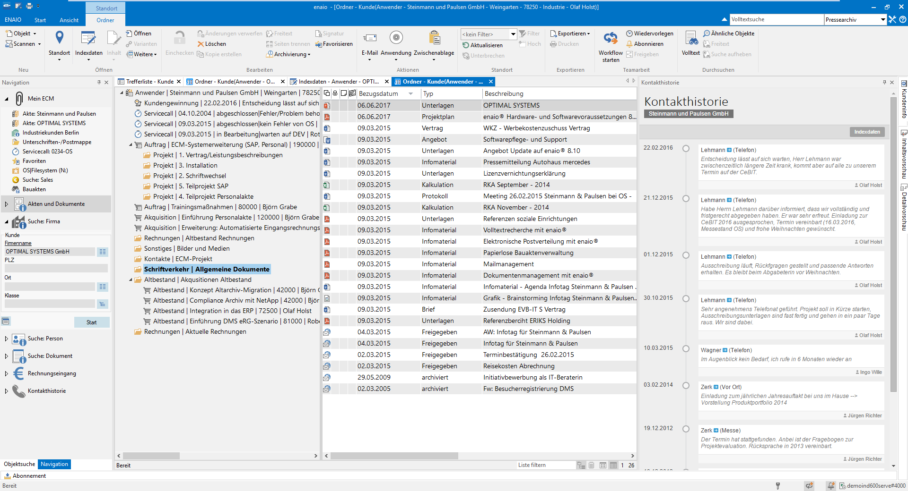Open the Exportieren dropdown

click(x=570, y=34)
